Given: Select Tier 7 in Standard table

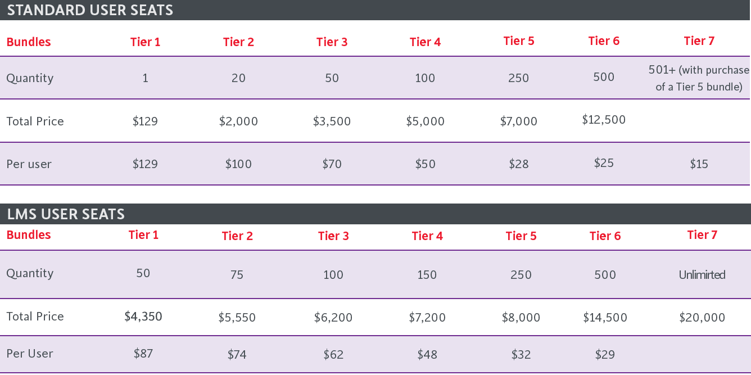Looking at the screenshot, I should point(699,41).
